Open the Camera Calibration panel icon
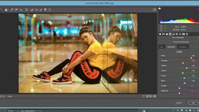The width and height of the screenshot is (199, 112). (x=183, y=34)
